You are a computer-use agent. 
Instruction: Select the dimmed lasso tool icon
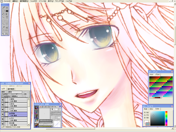7,21
